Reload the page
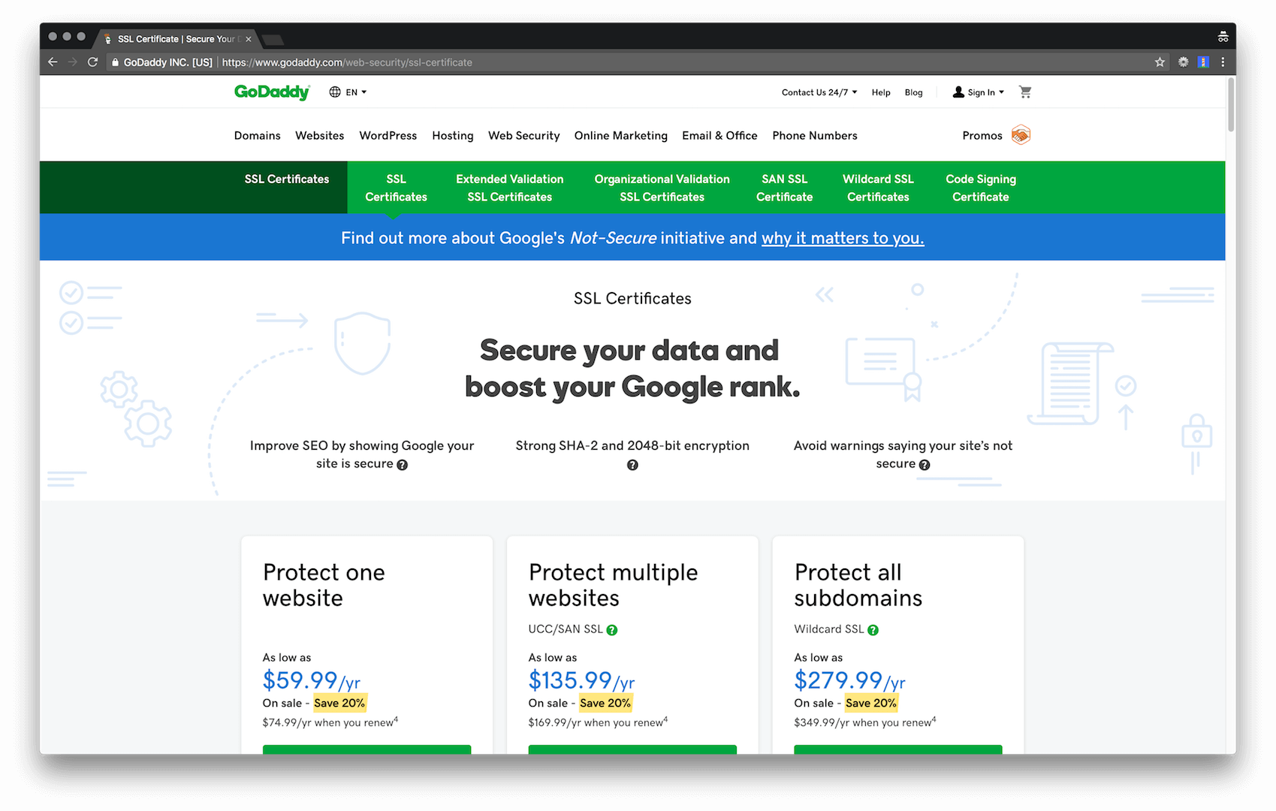The height and width of the screenshot is (811, 1276). point(92,62)
